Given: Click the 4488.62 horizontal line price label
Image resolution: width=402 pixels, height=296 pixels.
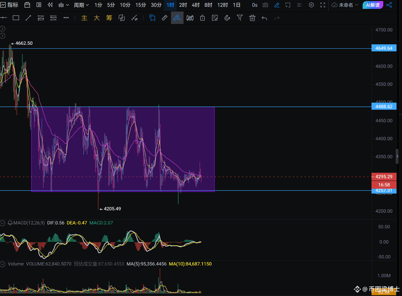Looking at the screenshot, I should click(384, 106).
